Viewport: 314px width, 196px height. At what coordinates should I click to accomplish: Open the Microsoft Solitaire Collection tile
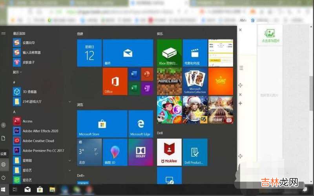click(x=195, y=81)
